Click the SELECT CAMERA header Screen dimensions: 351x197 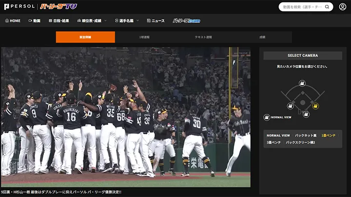pos(303,55)
